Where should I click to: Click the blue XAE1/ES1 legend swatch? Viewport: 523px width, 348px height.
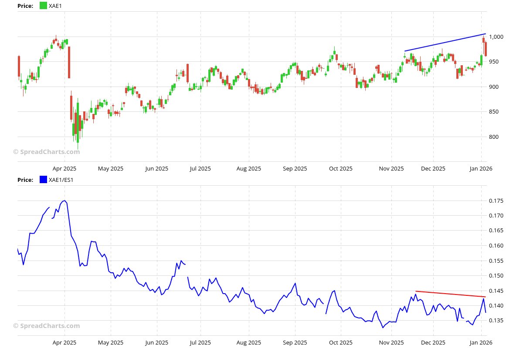[42, 180]
